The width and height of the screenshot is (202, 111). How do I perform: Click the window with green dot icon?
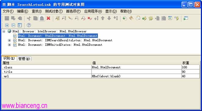tap(170, 18)
